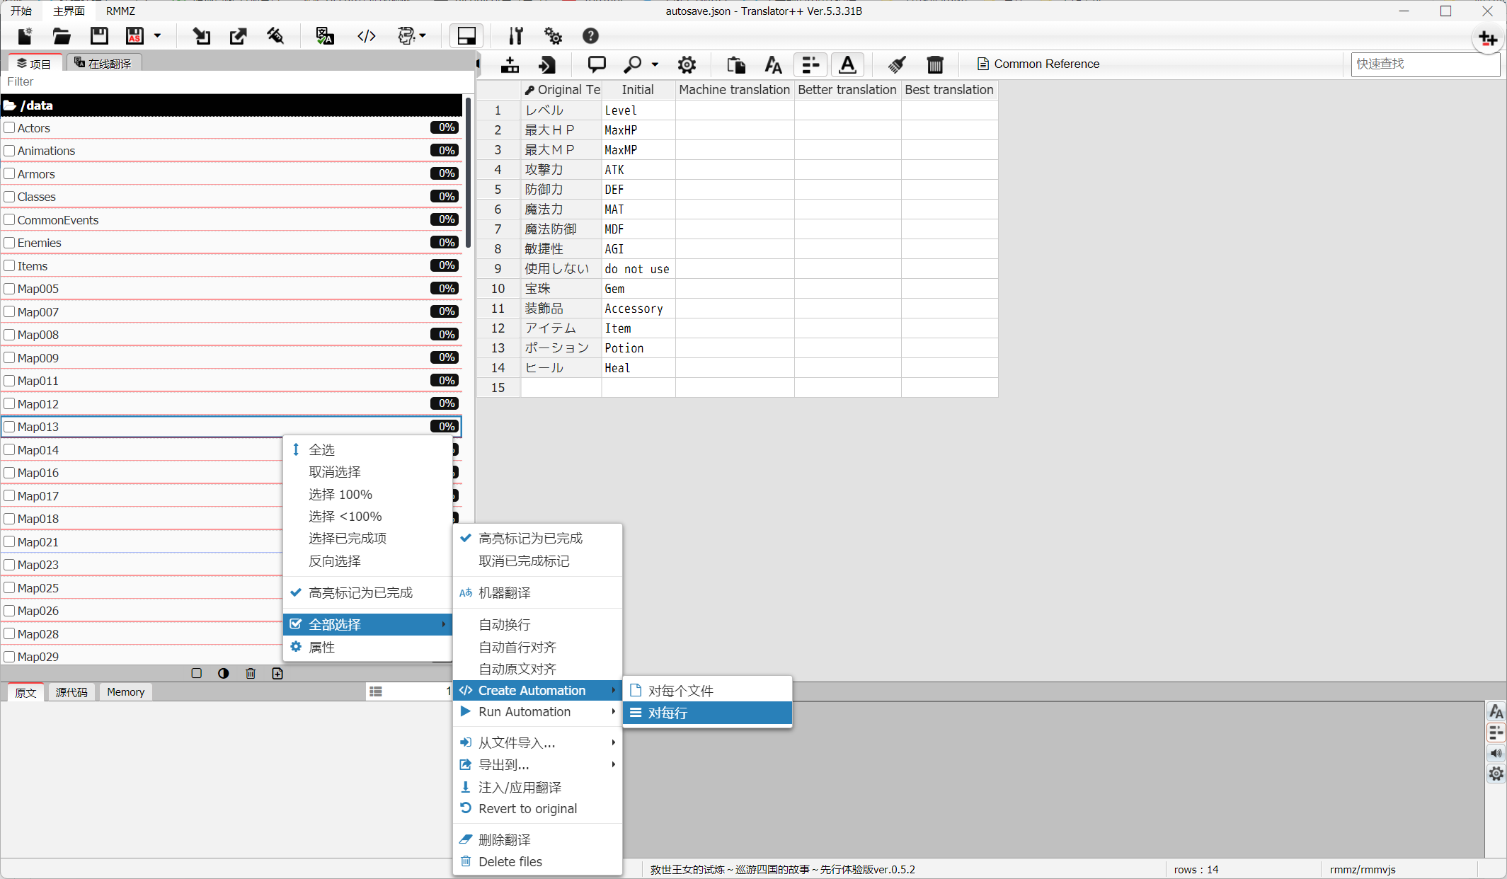The height and width of the screenshot is (879, 1507).
Task: Check the Actors file checkbox
Action: (x=10, y=128)
